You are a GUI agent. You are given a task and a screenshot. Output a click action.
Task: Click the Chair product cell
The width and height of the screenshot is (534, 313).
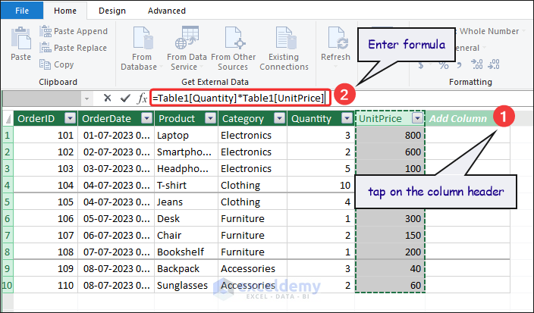point(187,236)
